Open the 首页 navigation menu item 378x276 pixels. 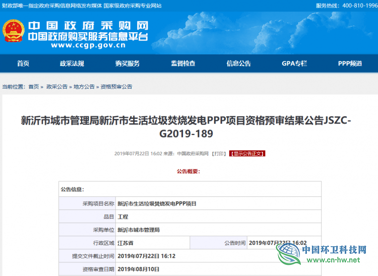click(23, 63)
